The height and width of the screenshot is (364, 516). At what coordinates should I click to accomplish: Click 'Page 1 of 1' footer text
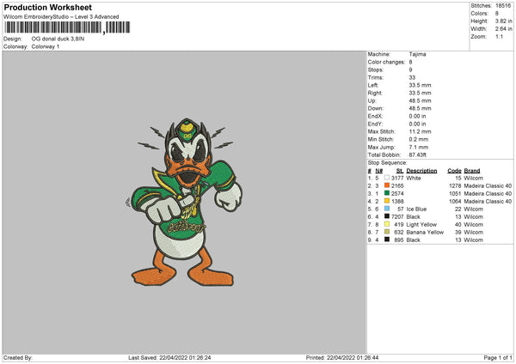point(498,357)
